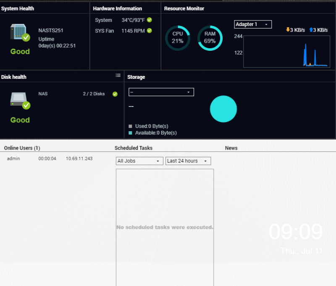Click the SYS Fan green check icon
The image size is (336, 286).
point(150,31)
